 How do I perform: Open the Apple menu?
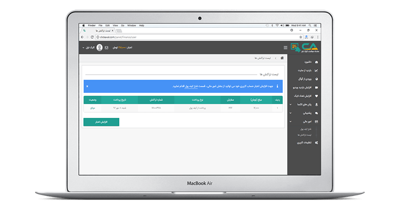[x=83, y=26]
